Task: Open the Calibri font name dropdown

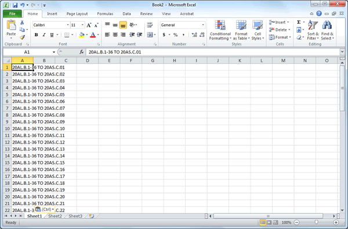Action: point(68,25)
